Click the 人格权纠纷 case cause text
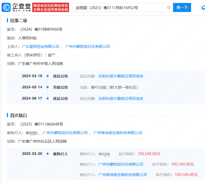The height and width of the screenshot is (184, 205). [x=27, y=38]
